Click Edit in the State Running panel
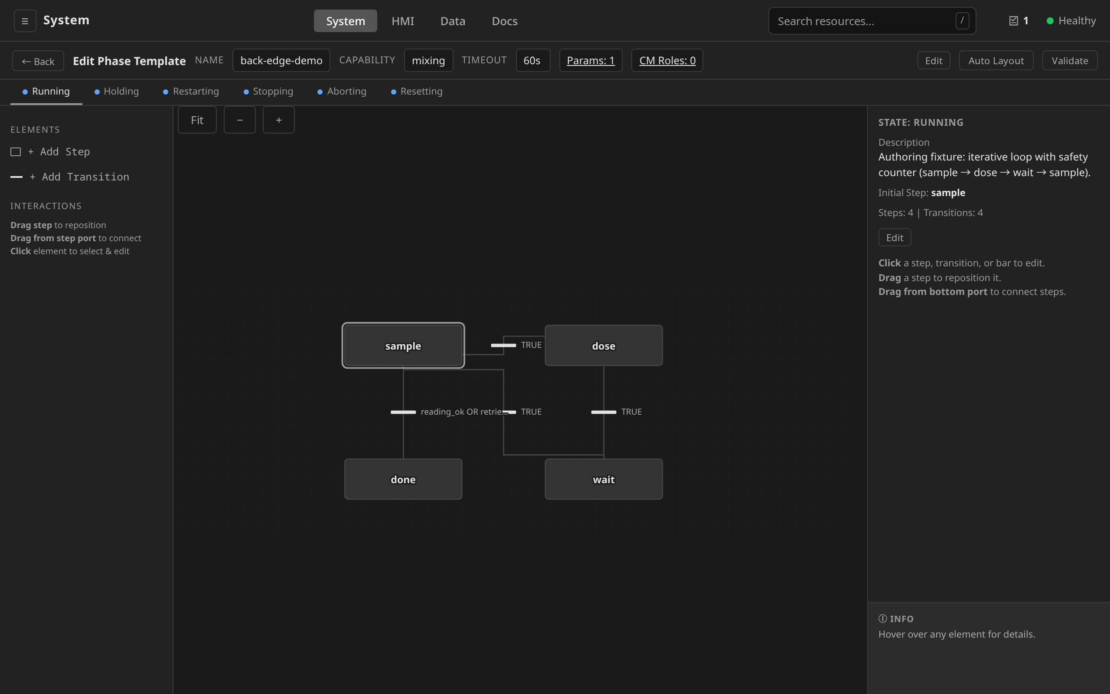Image resolution: width=1110 pixels, height=694 pixels. click(x=895, y=238)
